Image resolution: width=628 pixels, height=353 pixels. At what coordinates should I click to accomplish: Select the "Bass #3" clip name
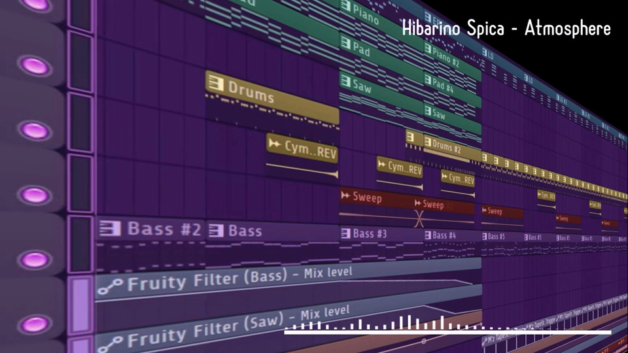coord(370,234)
